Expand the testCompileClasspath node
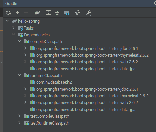The image size is (156, 132). point(19,116)
